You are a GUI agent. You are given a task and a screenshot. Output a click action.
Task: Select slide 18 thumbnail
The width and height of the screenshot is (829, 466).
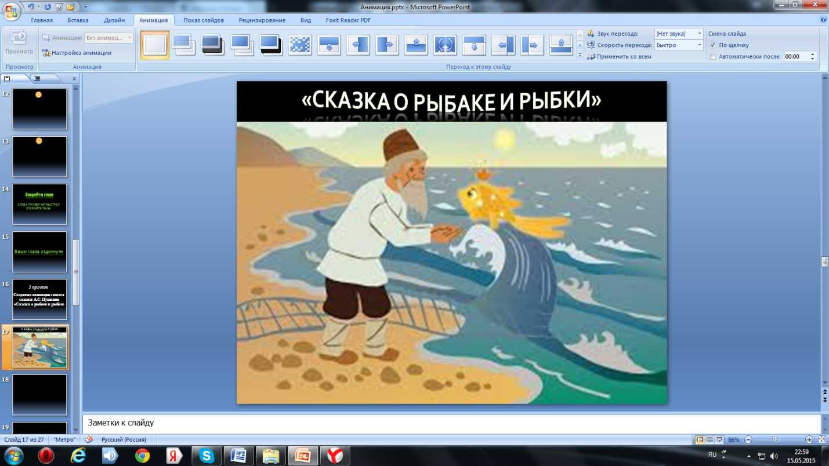[x=39, y=395]
